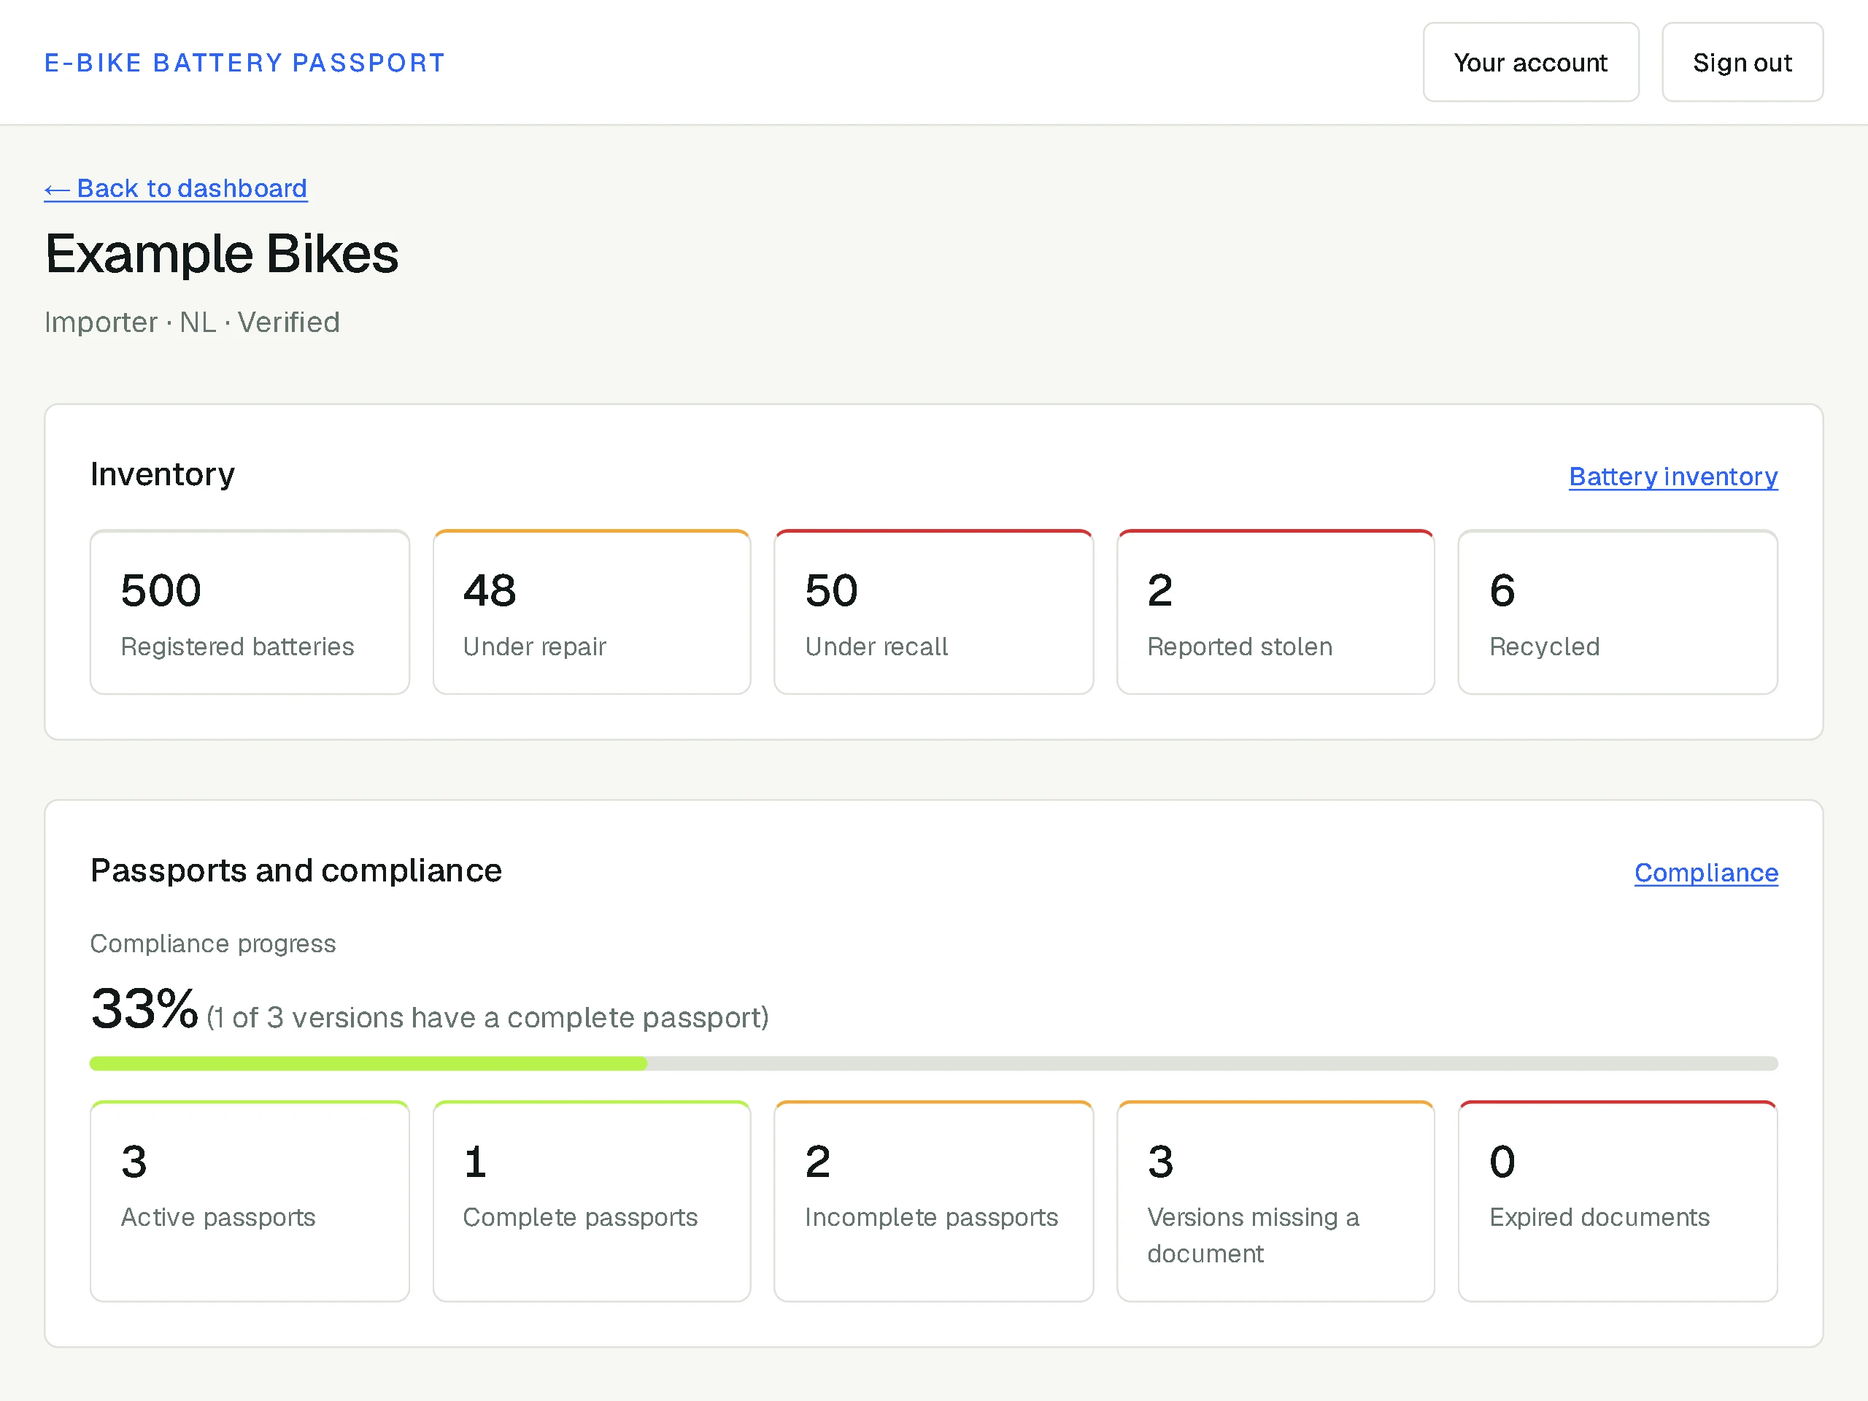Select the Versions missing a document card
Image resolution: width=1868 pixels, height=1401 pixels.
pos(1276,1201)
